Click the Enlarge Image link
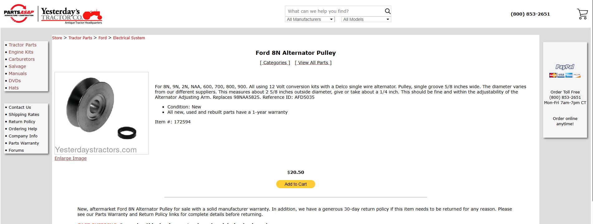This screenshot has height=224, width=593. [x=70, y=158]
